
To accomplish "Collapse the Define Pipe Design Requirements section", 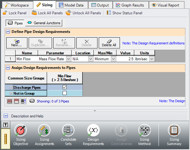I will coord(8,32).
